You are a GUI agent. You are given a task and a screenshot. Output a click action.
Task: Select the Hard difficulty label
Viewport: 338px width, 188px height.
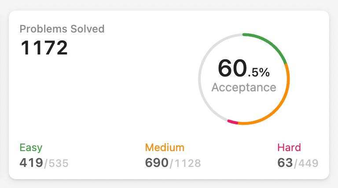[289, 148]
